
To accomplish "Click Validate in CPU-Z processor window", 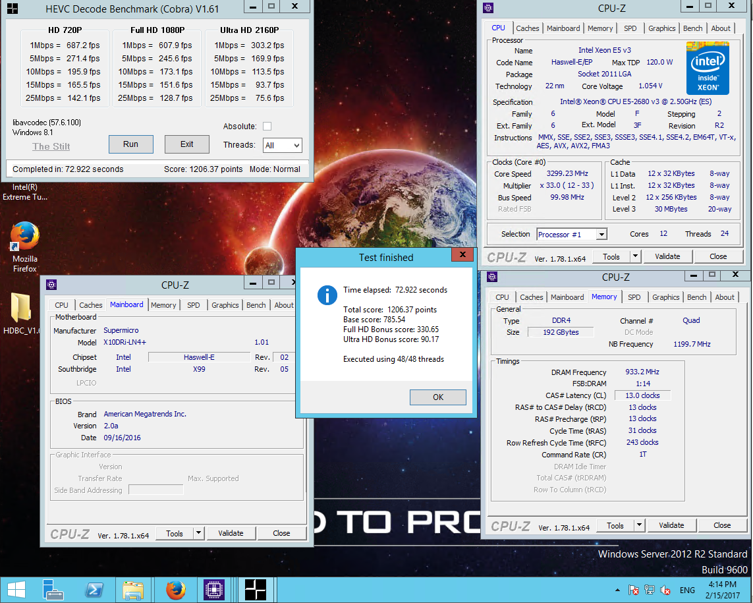I will coord(667,256).
